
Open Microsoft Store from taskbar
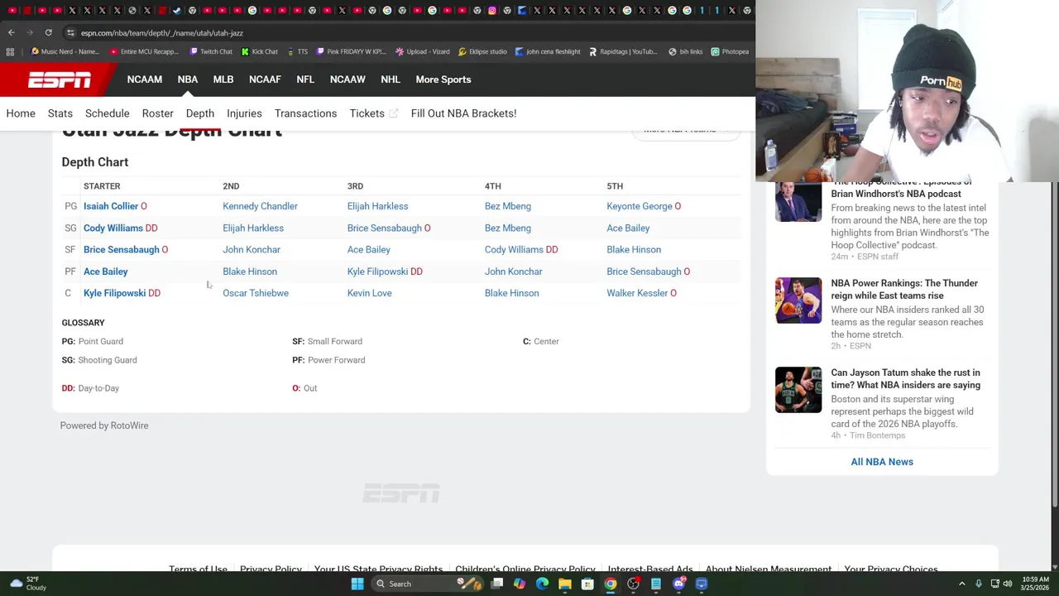pos(587,584)
